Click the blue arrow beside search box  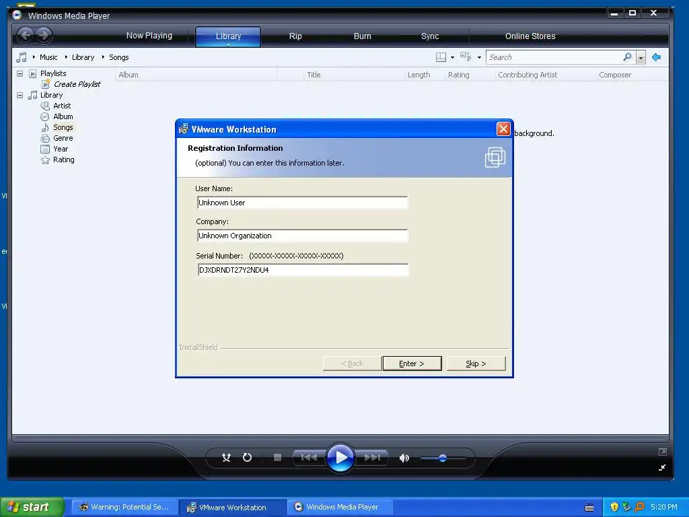(657, 57)
